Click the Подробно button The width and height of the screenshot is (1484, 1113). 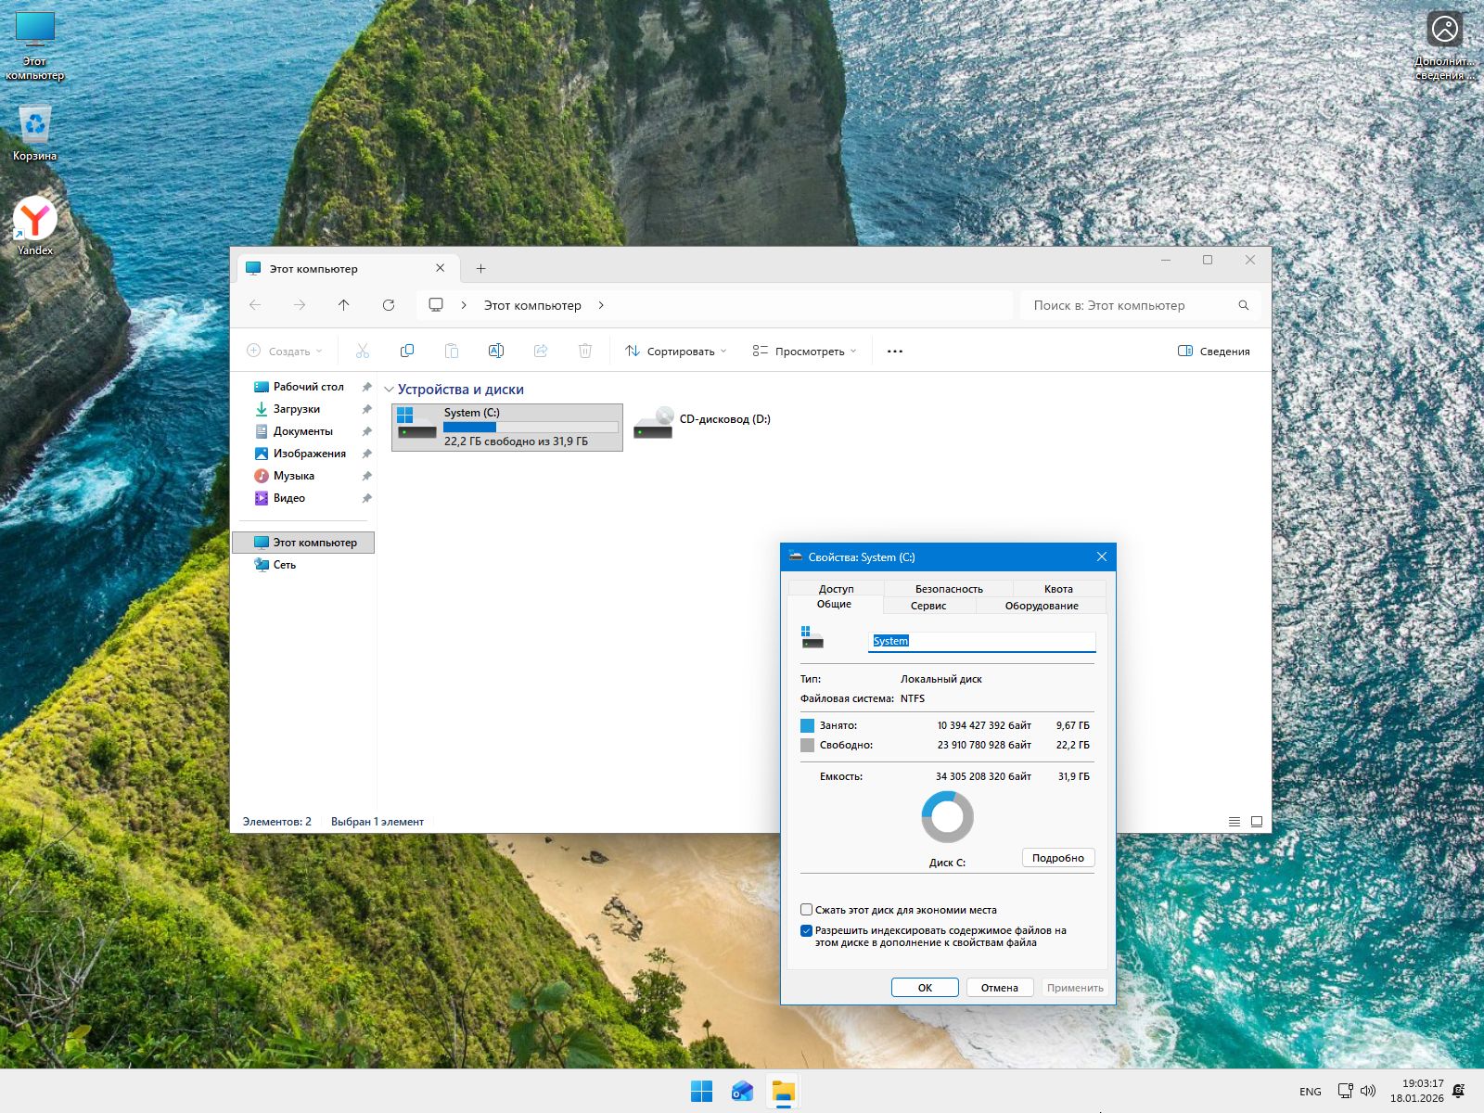[1057, 858]
